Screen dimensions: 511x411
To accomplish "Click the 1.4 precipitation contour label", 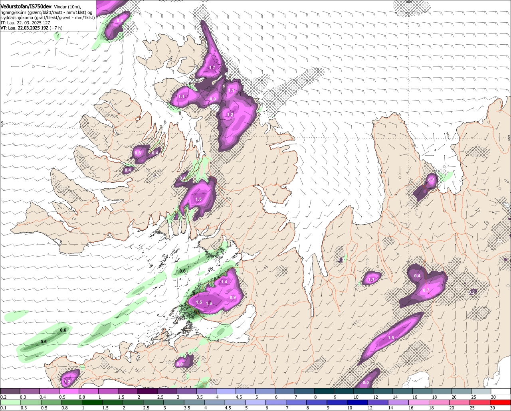I will coord(224,282).
